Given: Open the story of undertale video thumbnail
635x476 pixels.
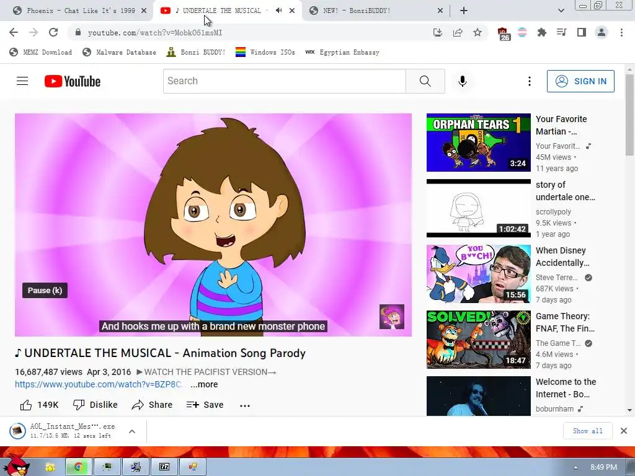Looking at the screenshot, I should point(478,208).
